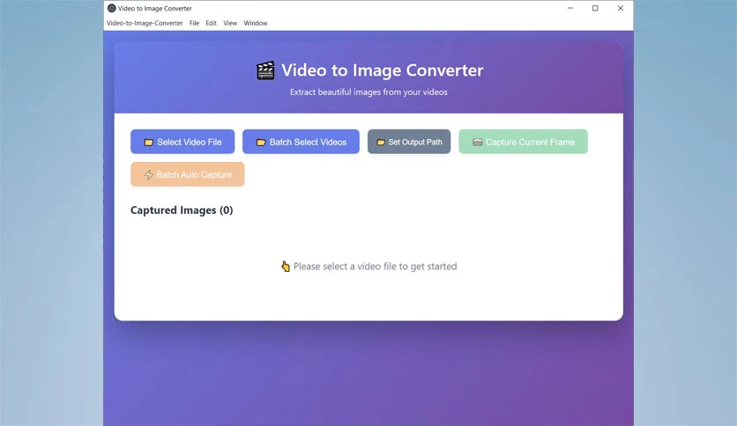Open Batch Select Videos

coord(301,142)
